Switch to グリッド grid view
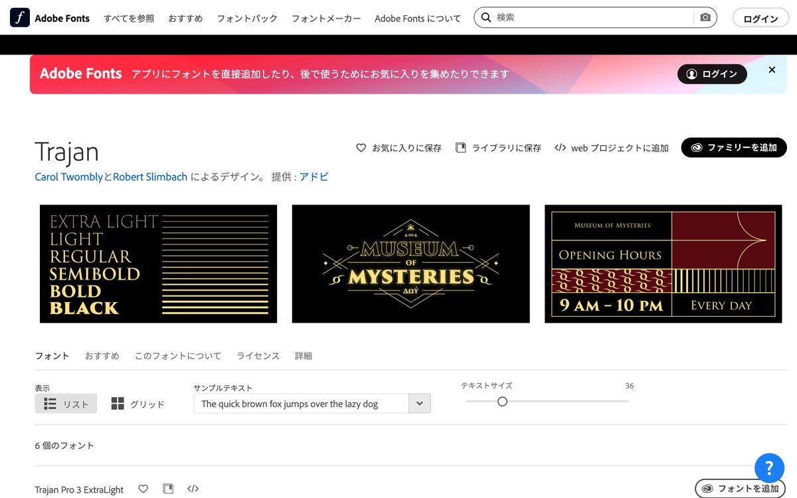 click(x=137, y=404)
